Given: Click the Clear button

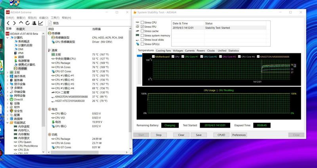Looking at the screenshot, I should [181, 135].
